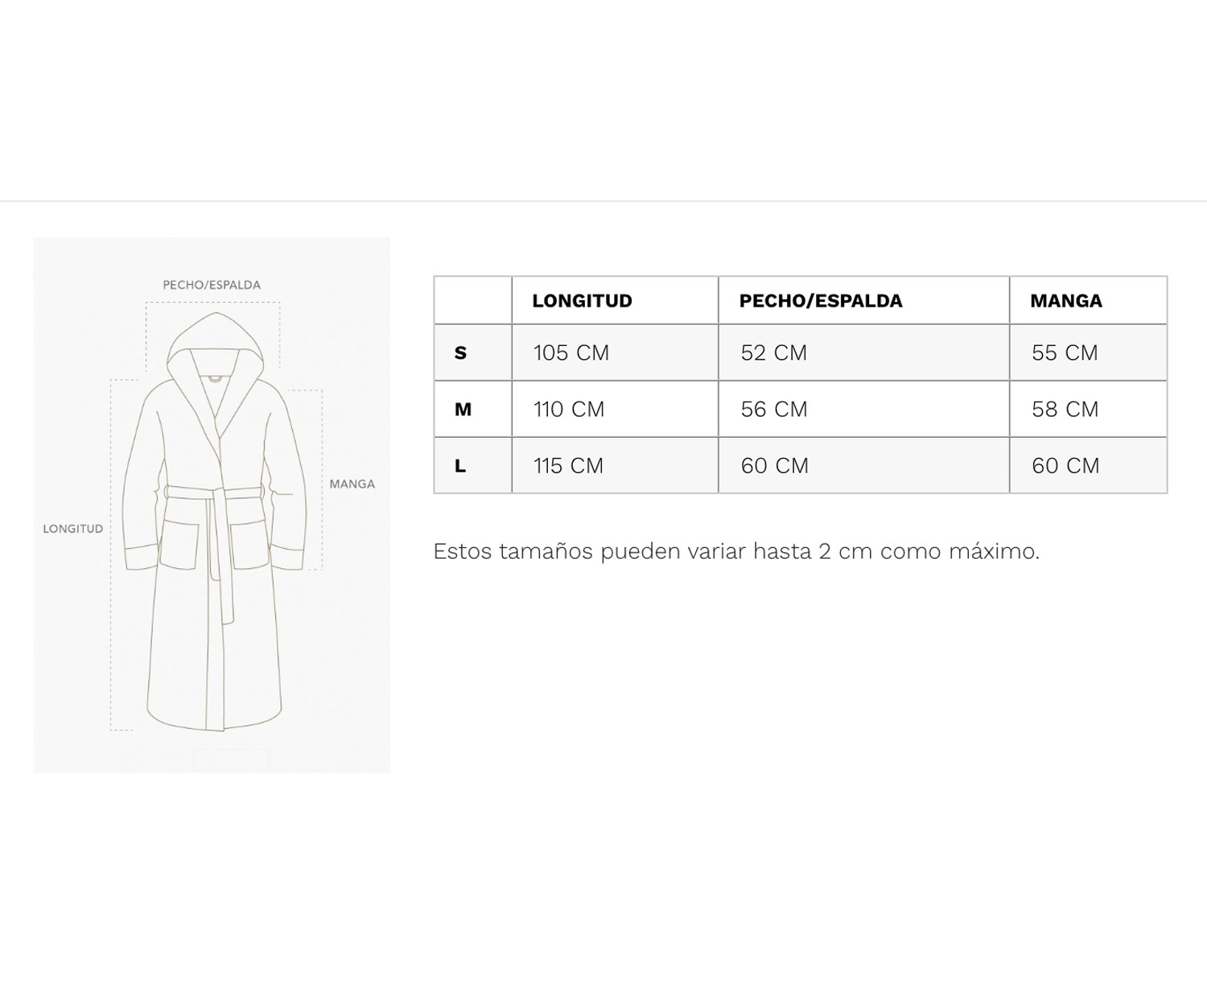This screenshot has width=1207, height=1006.
Task: Select the 105 CM length cell
Action: click(x=571, y=353)
